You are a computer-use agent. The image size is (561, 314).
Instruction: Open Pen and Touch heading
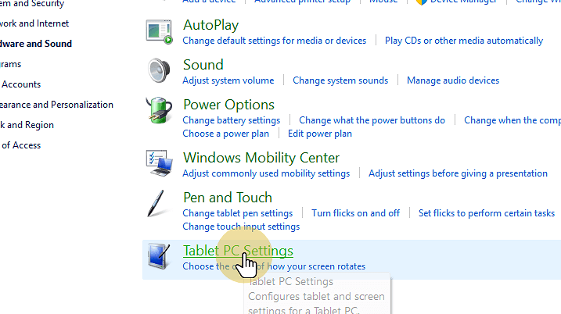click(x=228, y=198)
